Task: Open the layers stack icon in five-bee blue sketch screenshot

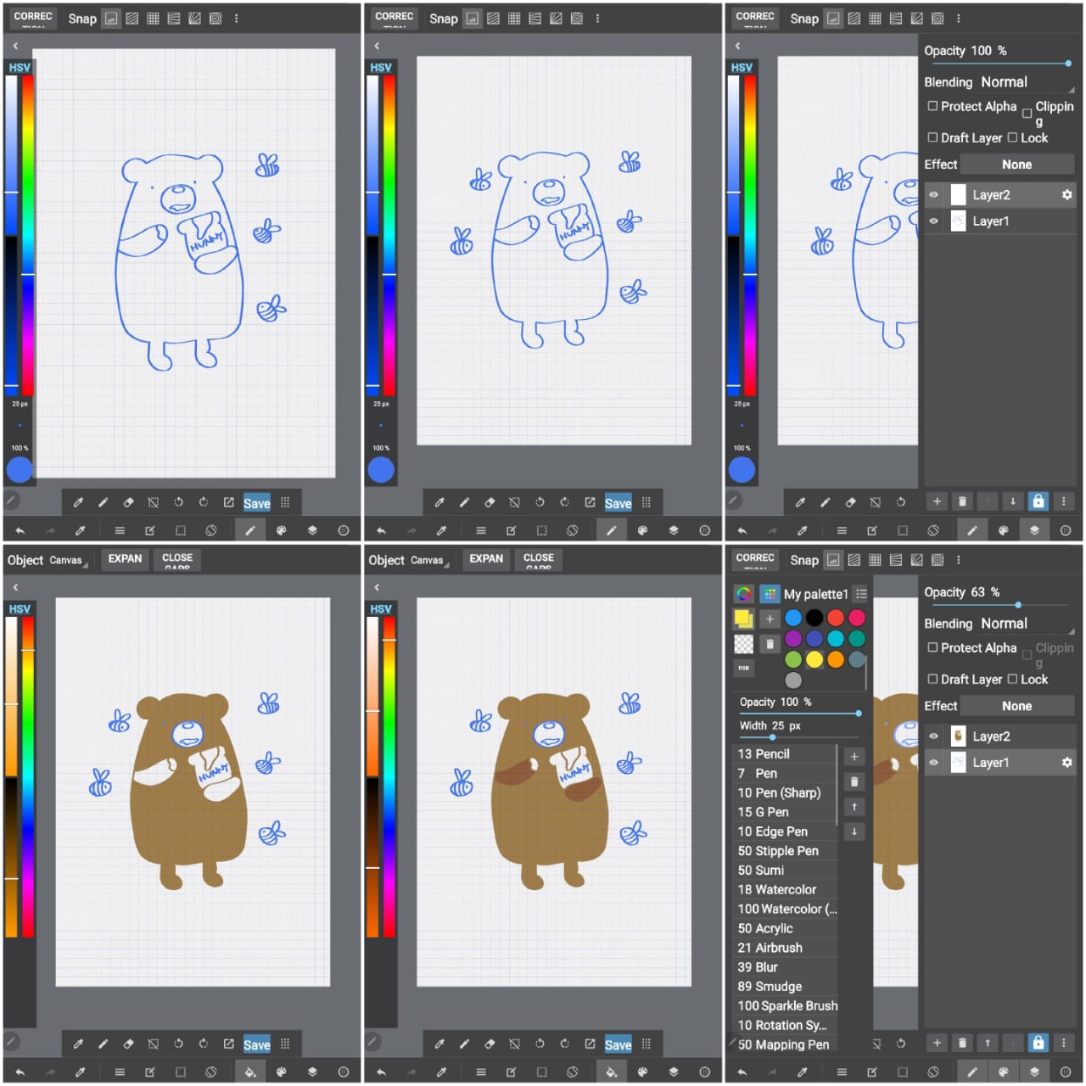Action: pyautogui.click(x=674, y=530)
